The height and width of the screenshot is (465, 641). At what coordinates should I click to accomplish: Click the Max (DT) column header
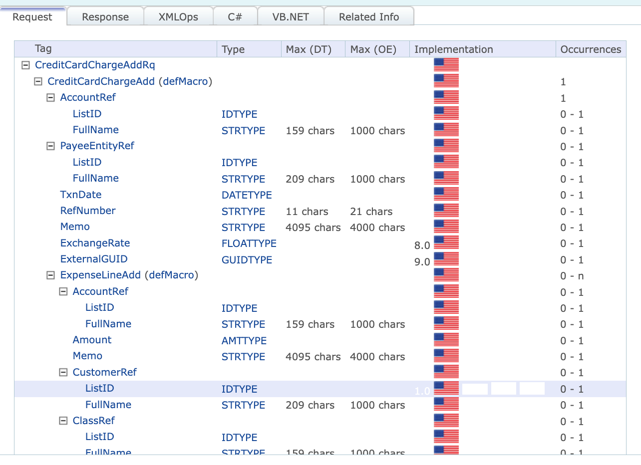tap(314, 49)
